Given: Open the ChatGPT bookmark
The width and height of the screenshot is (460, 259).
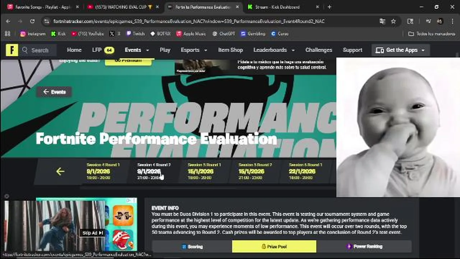Looking at the screenshot, I should [x=224, y=33].
